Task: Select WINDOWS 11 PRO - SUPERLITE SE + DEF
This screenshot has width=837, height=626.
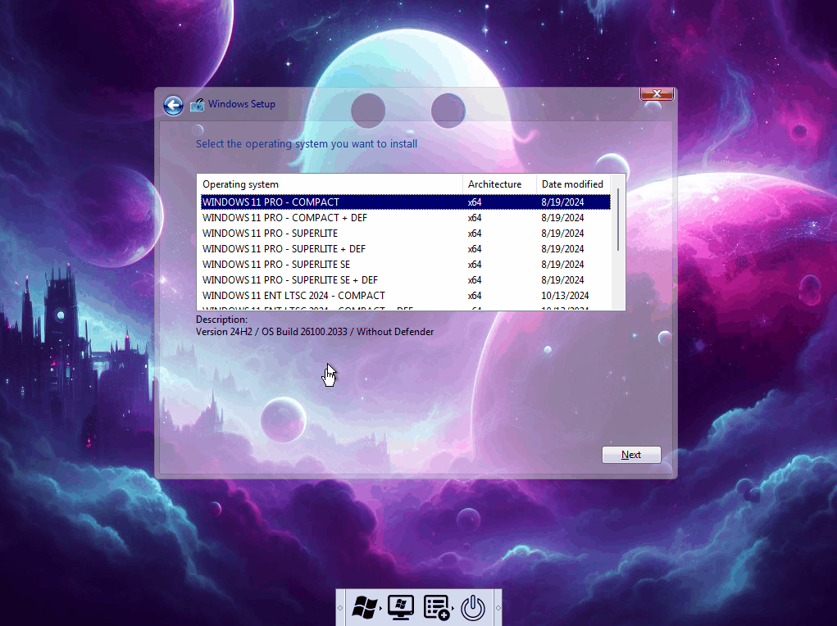Action: pyautogui.click(x=406, y=279)
